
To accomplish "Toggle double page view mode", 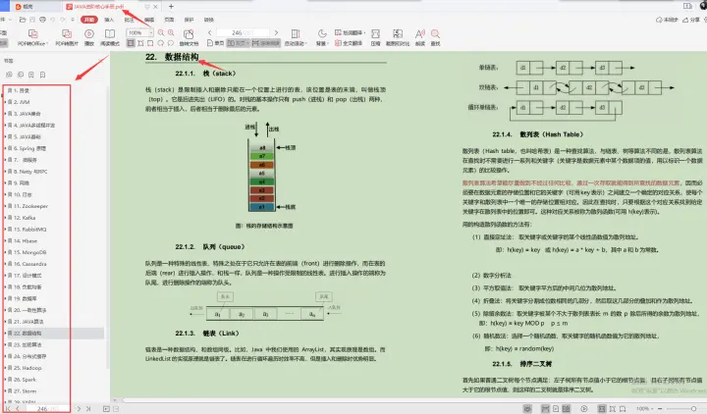I will click(238, 43).
